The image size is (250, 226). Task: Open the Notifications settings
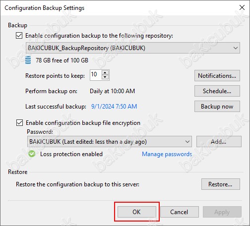click(x=217, y=76)
